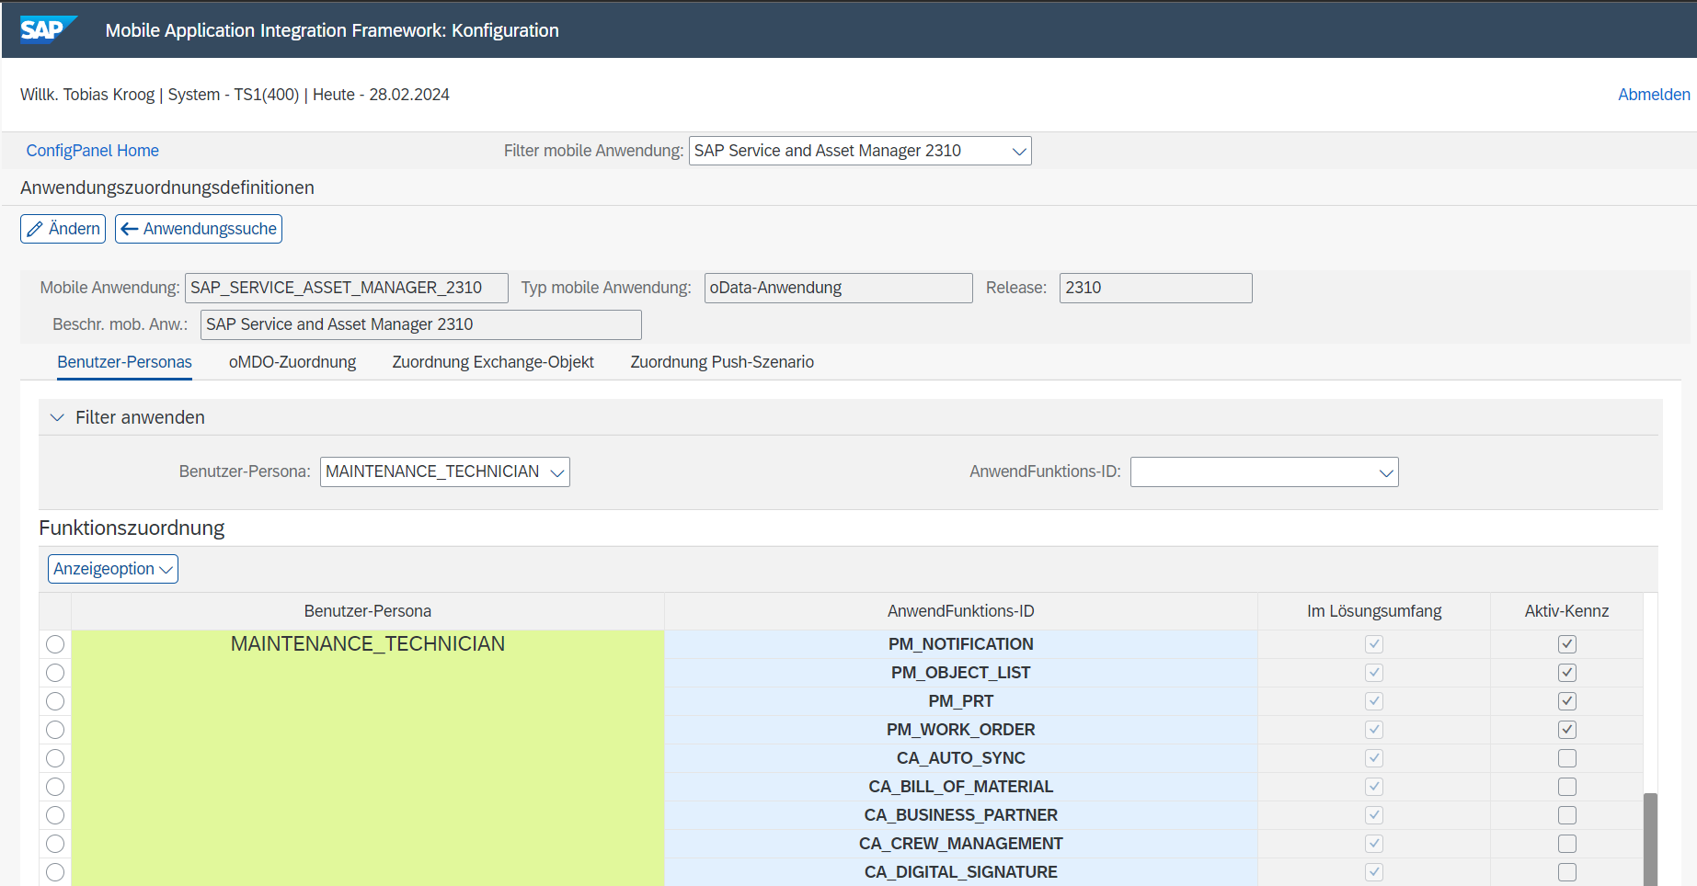The height and width of the screenshot is (886, 1697).
Task: Toggle Aktiv-Kennz checkbox for CA_CREW_MANAGEMENT
Action: (x=1567, y=844)
